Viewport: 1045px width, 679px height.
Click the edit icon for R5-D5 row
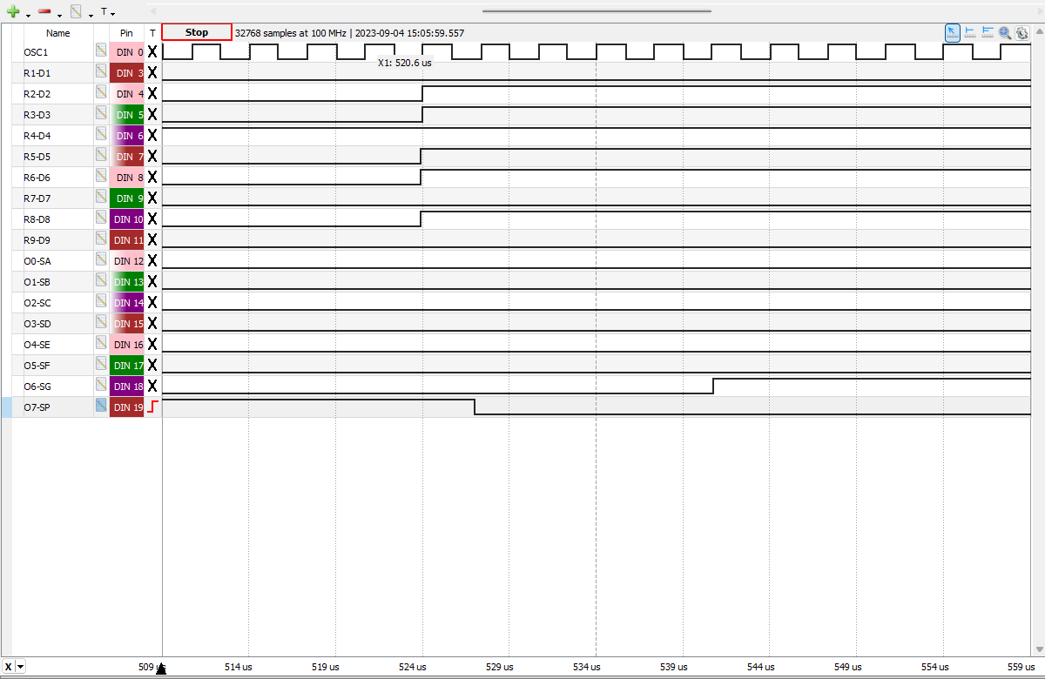(101, 156)
